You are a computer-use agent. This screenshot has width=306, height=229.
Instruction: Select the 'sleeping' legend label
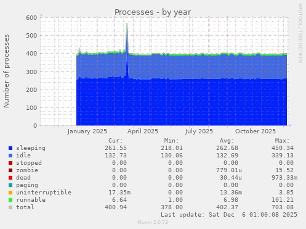point(31,148)
